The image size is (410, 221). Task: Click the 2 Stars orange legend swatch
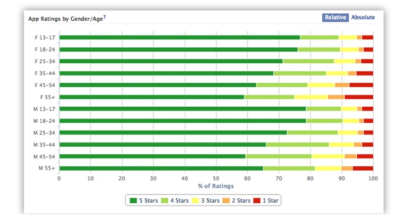tap(226, 201)
